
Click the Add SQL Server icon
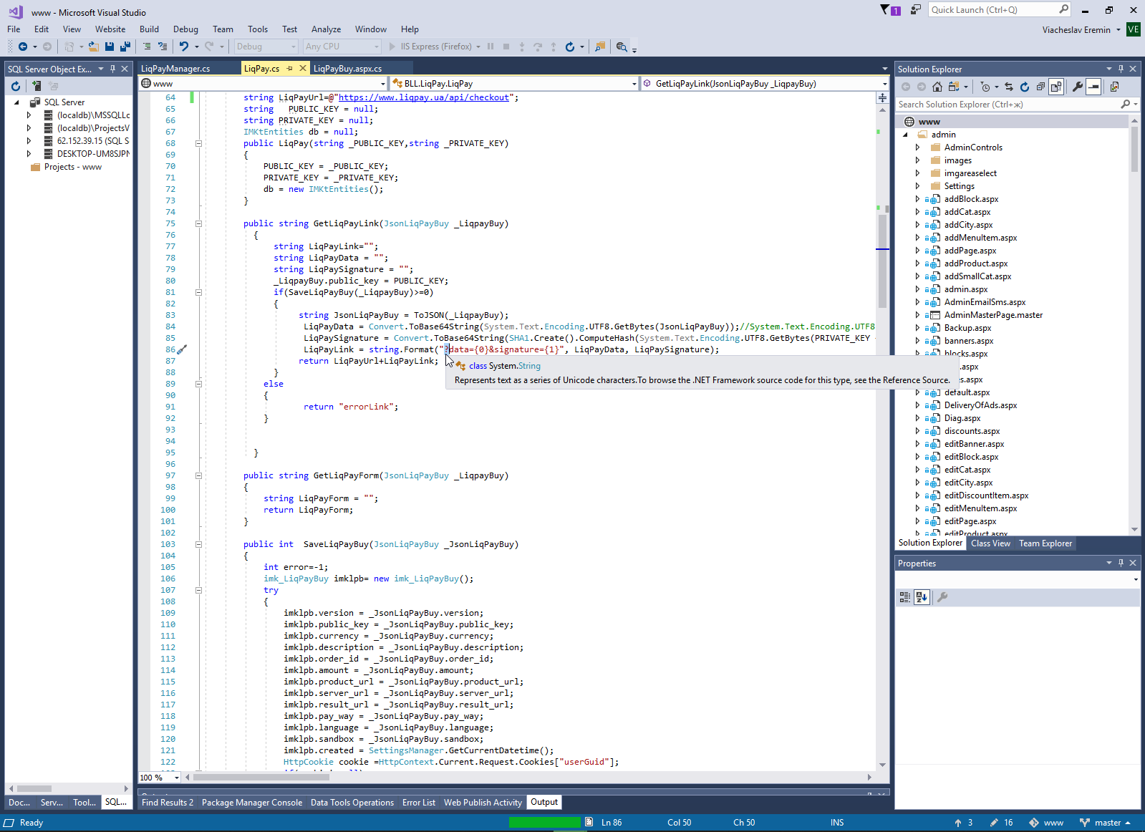(x=36, y=86)
